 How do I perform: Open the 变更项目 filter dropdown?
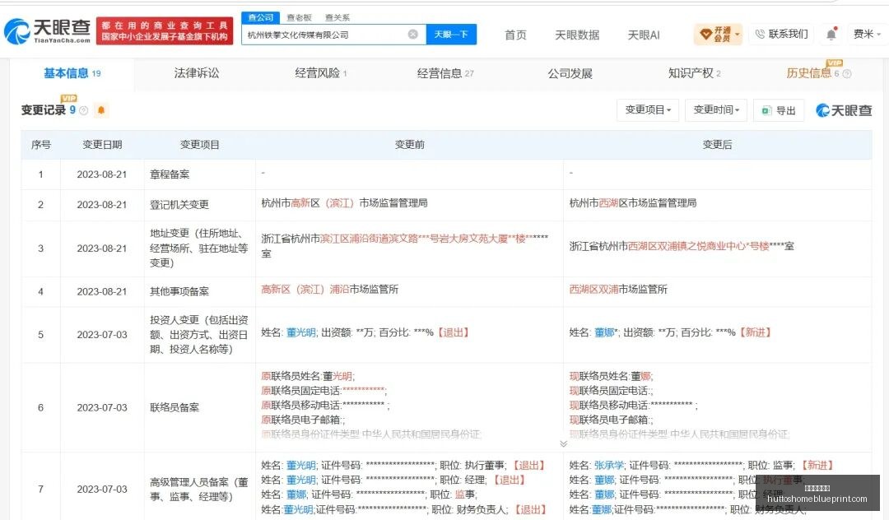[648, 110]
